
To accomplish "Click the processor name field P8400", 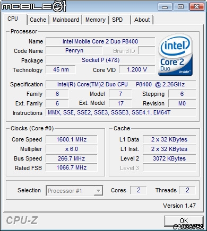I will coord(100,41).
